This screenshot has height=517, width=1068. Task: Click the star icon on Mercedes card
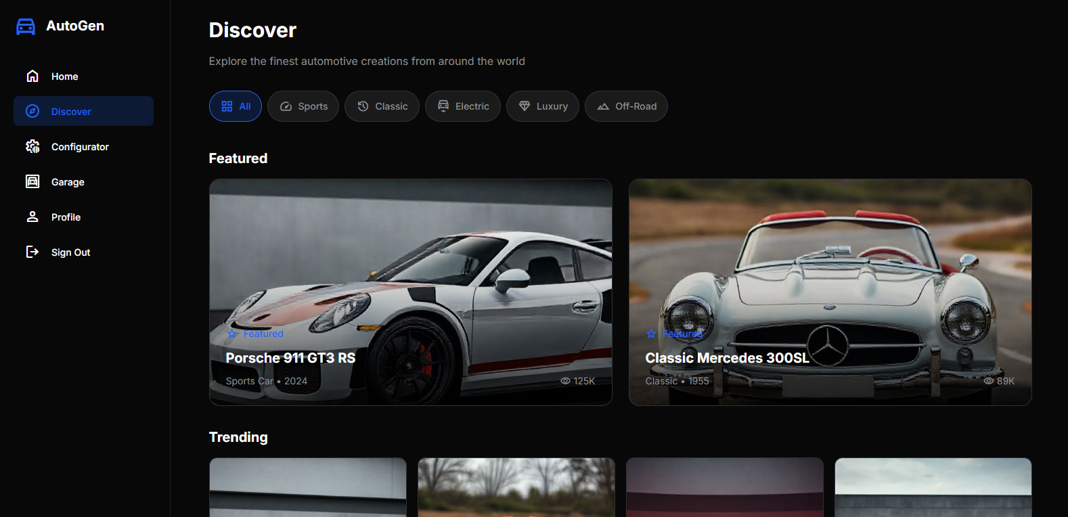pos(651,334)
